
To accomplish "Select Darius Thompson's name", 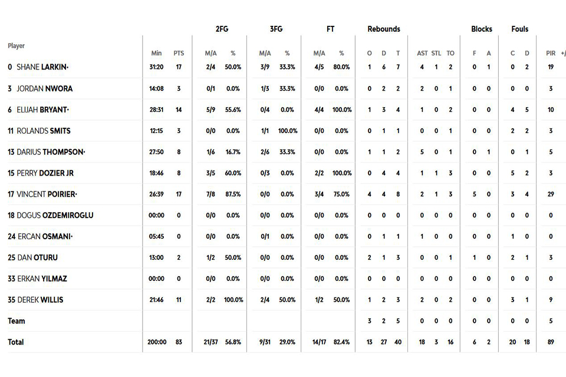I will 51,152.
